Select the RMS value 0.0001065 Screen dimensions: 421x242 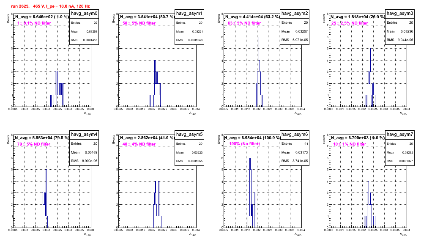pyautogui.click(x=195, y=161)
